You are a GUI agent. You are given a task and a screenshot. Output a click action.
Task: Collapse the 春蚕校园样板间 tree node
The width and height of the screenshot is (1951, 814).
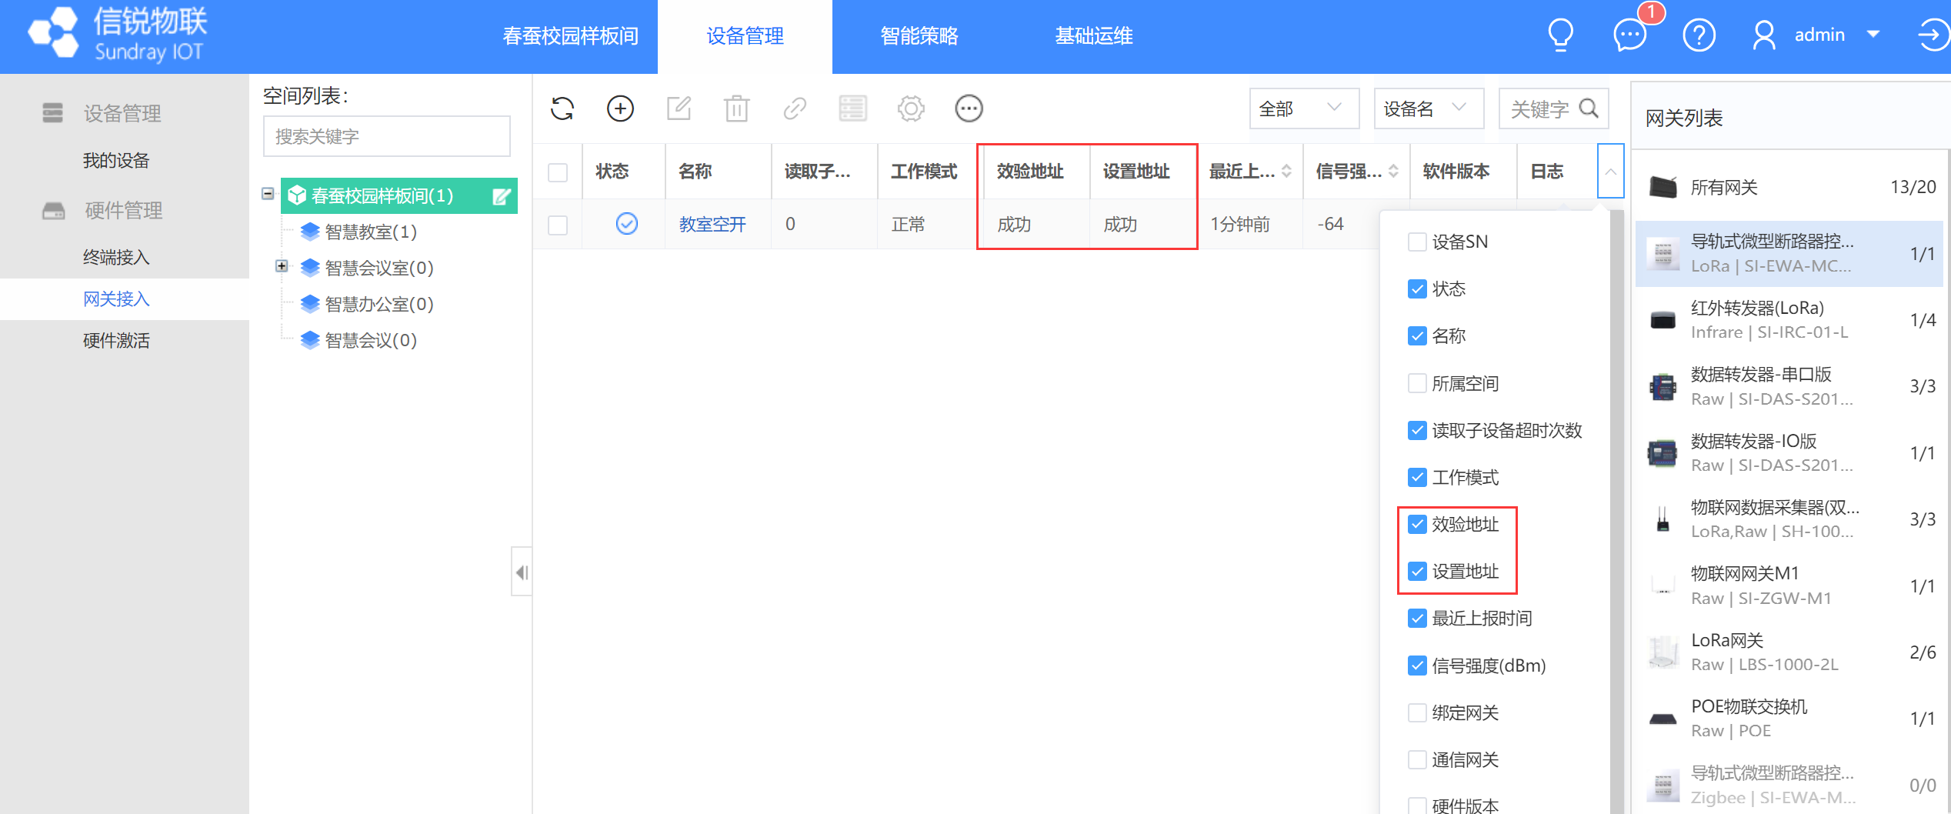tap(268, 194)
